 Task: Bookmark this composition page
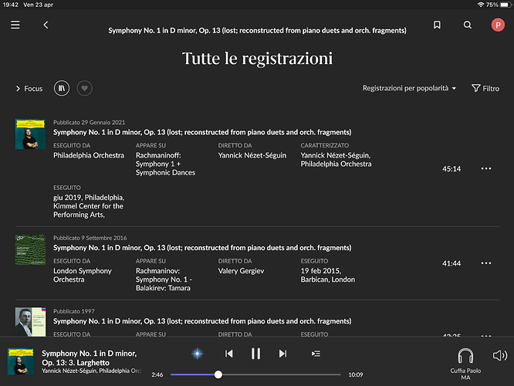pyautogui.click(x=437, y=25)
